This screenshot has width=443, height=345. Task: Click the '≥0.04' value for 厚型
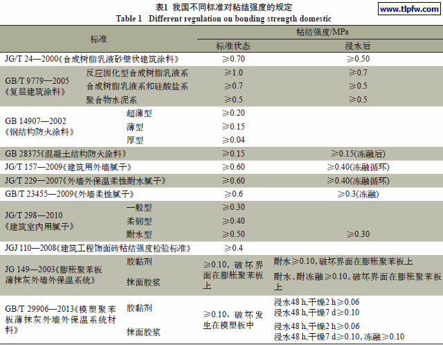click(233, 140)
